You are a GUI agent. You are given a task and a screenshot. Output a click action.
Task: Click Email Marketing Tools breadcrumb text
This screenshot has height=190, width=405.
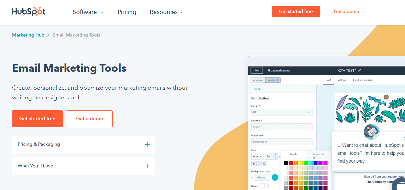tap(76, 35)
